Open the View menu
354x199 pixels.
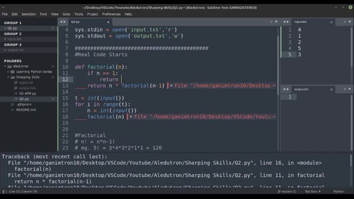(x=55, y=14)
